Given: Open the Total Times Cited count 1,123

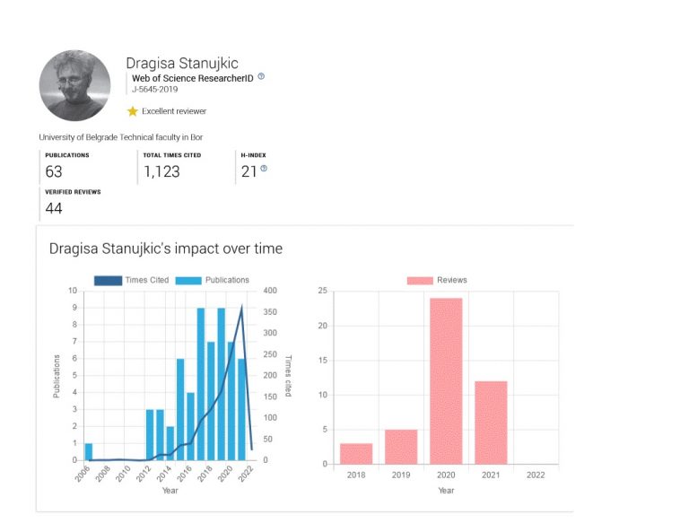Looking at the screenshot, I should [161, 171].
